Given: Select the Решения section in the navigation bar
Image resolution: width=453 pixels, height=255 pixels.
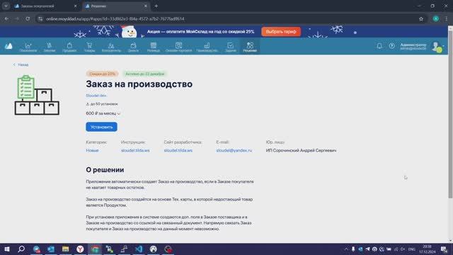Looking at the screenshot, I should (250, 47).
